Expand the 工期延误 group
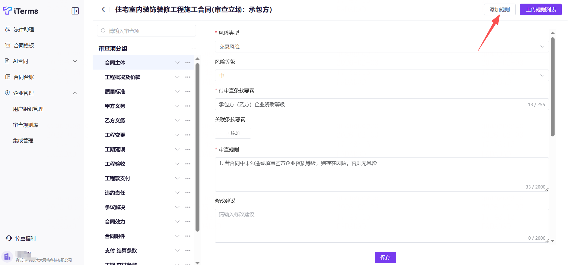The height and width of the screenshot is (265, 576). click(177, 149)
